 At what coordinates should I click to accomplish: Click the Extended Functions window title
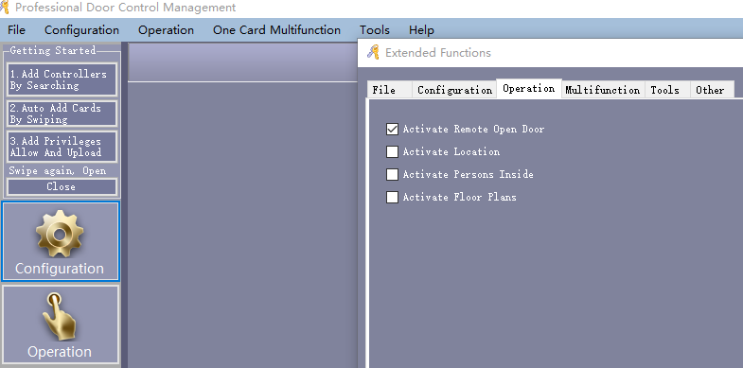click(438, 53)
